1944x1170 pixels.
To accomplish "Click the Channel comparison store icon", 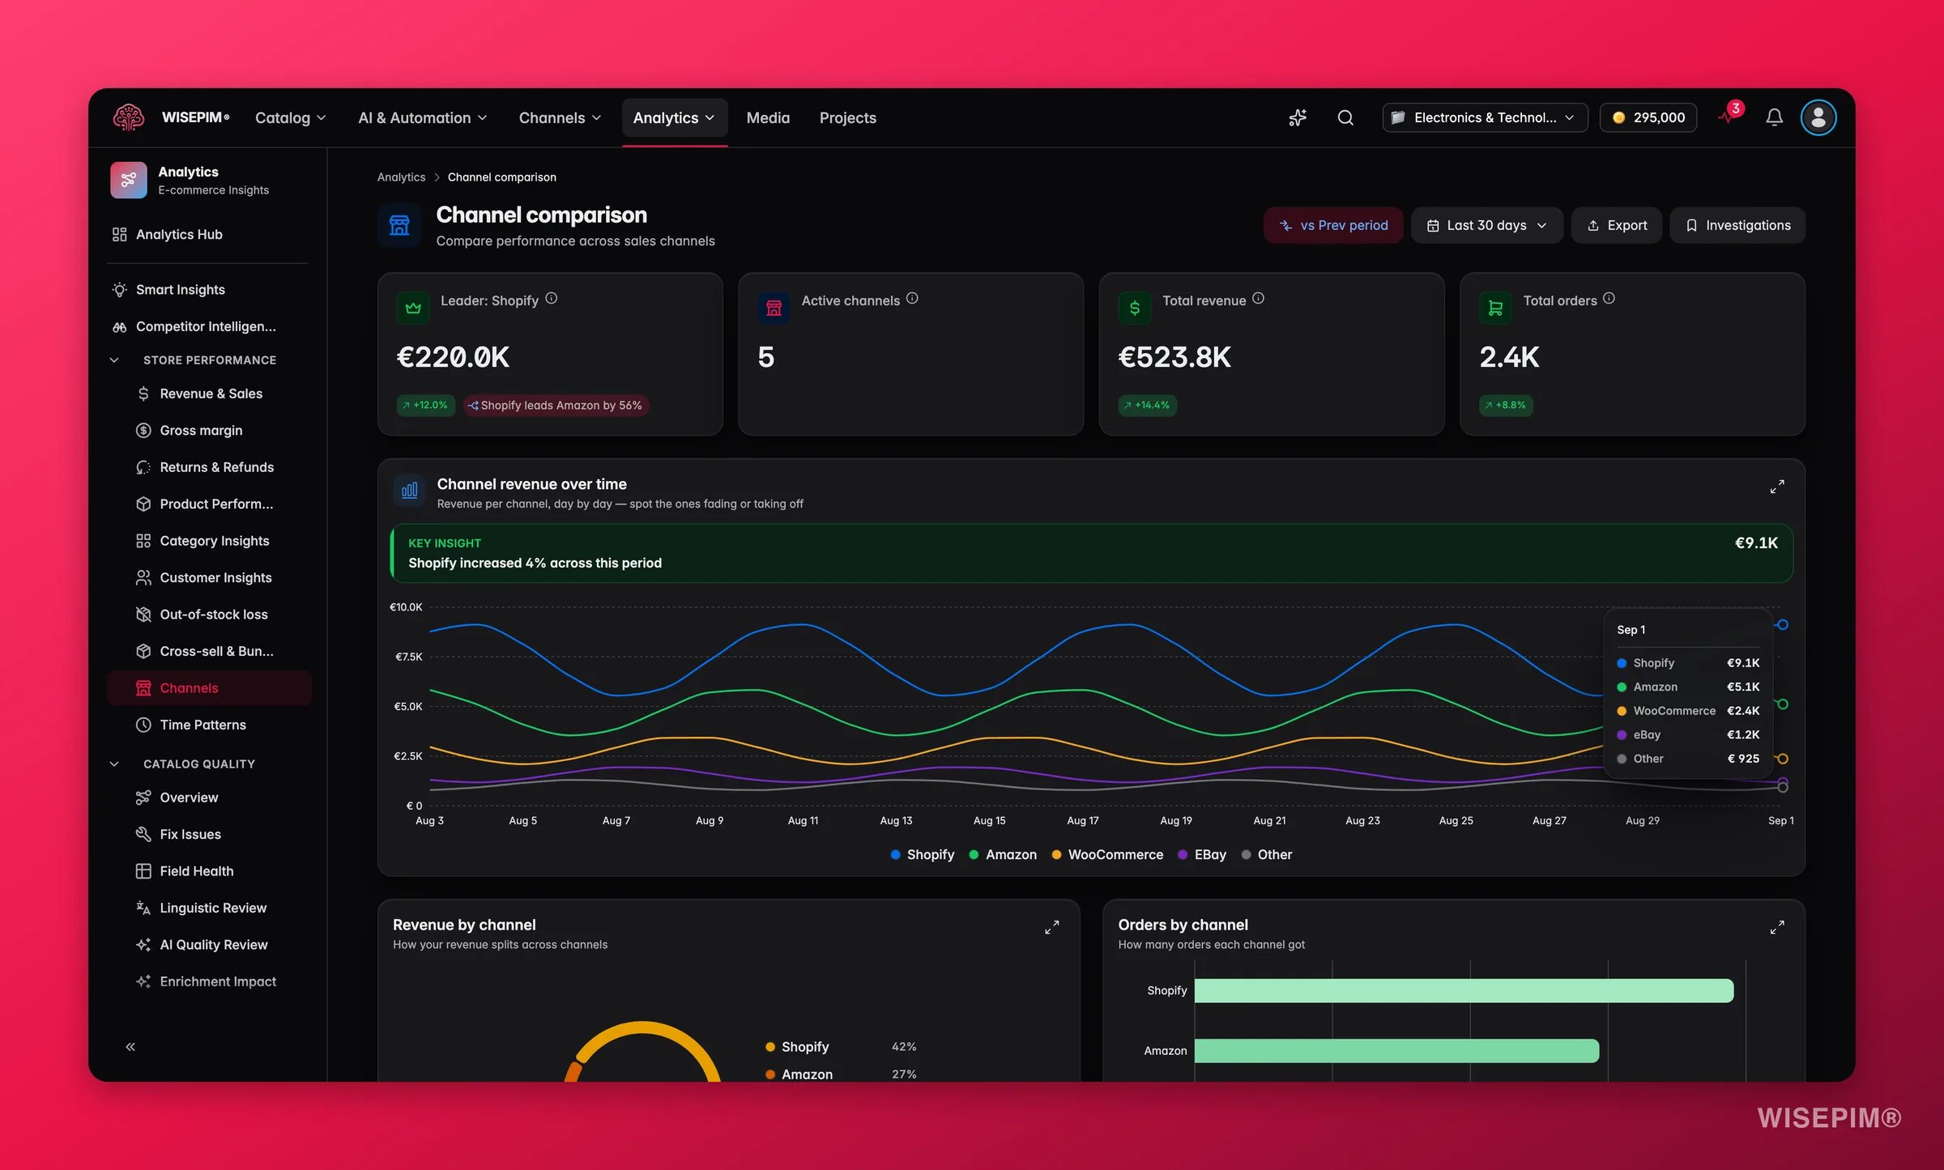I will pyautogui.click(x=399, y=225).
